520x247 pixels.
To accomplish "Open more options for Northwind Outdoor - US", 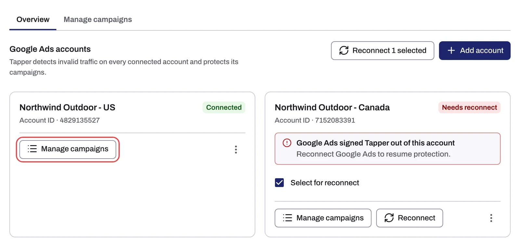I will tap(236, 149).
